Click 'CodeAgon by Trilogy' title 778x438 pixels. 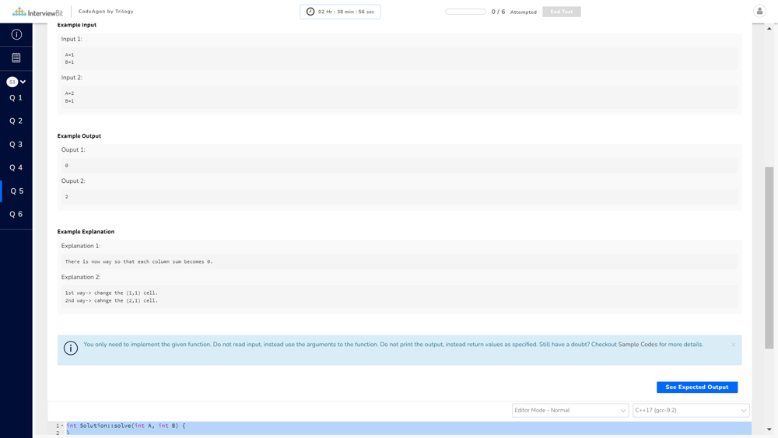pos(106,12)
